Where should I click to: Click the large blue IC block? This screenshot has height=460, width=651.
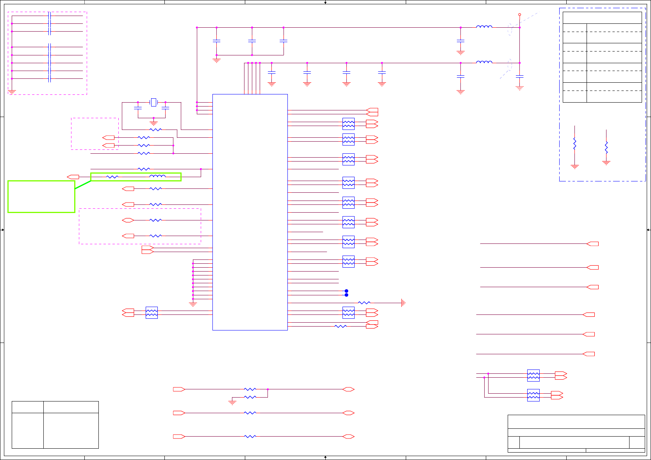(x=250, y=212)
